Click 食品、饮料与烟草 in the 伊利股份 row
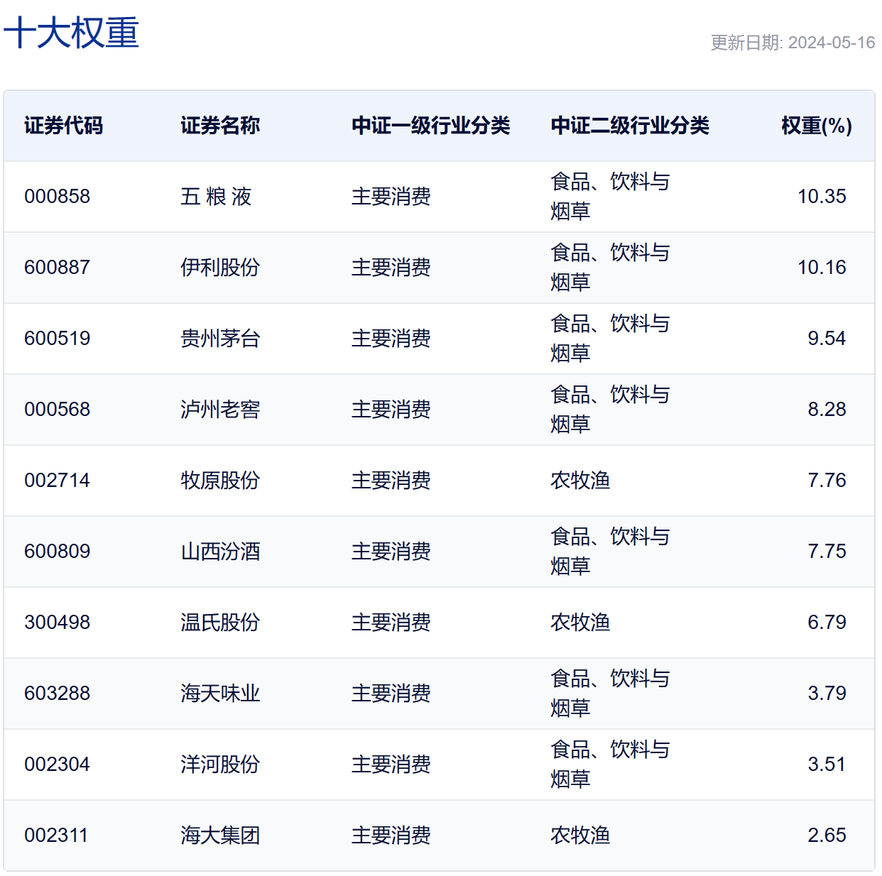Image resolution: width=882 pixels, height=876 pixels. click(610, 268)
